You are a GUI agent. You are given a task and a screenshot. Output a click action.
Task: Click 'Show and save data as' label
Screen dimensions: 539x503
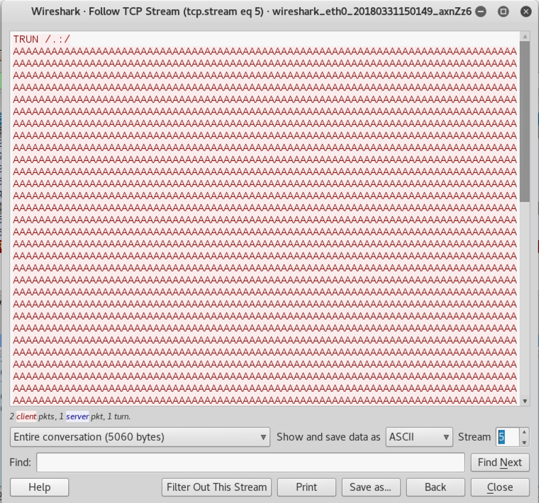pos(328,436)
